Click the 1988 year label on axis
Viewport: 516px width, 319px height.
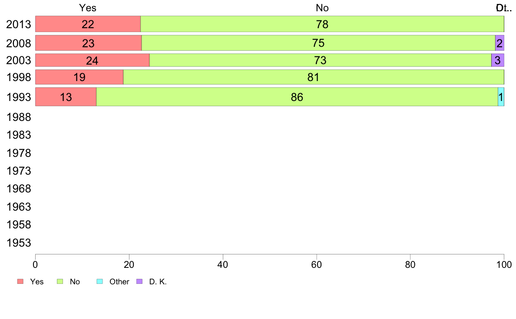pos(19,117)
